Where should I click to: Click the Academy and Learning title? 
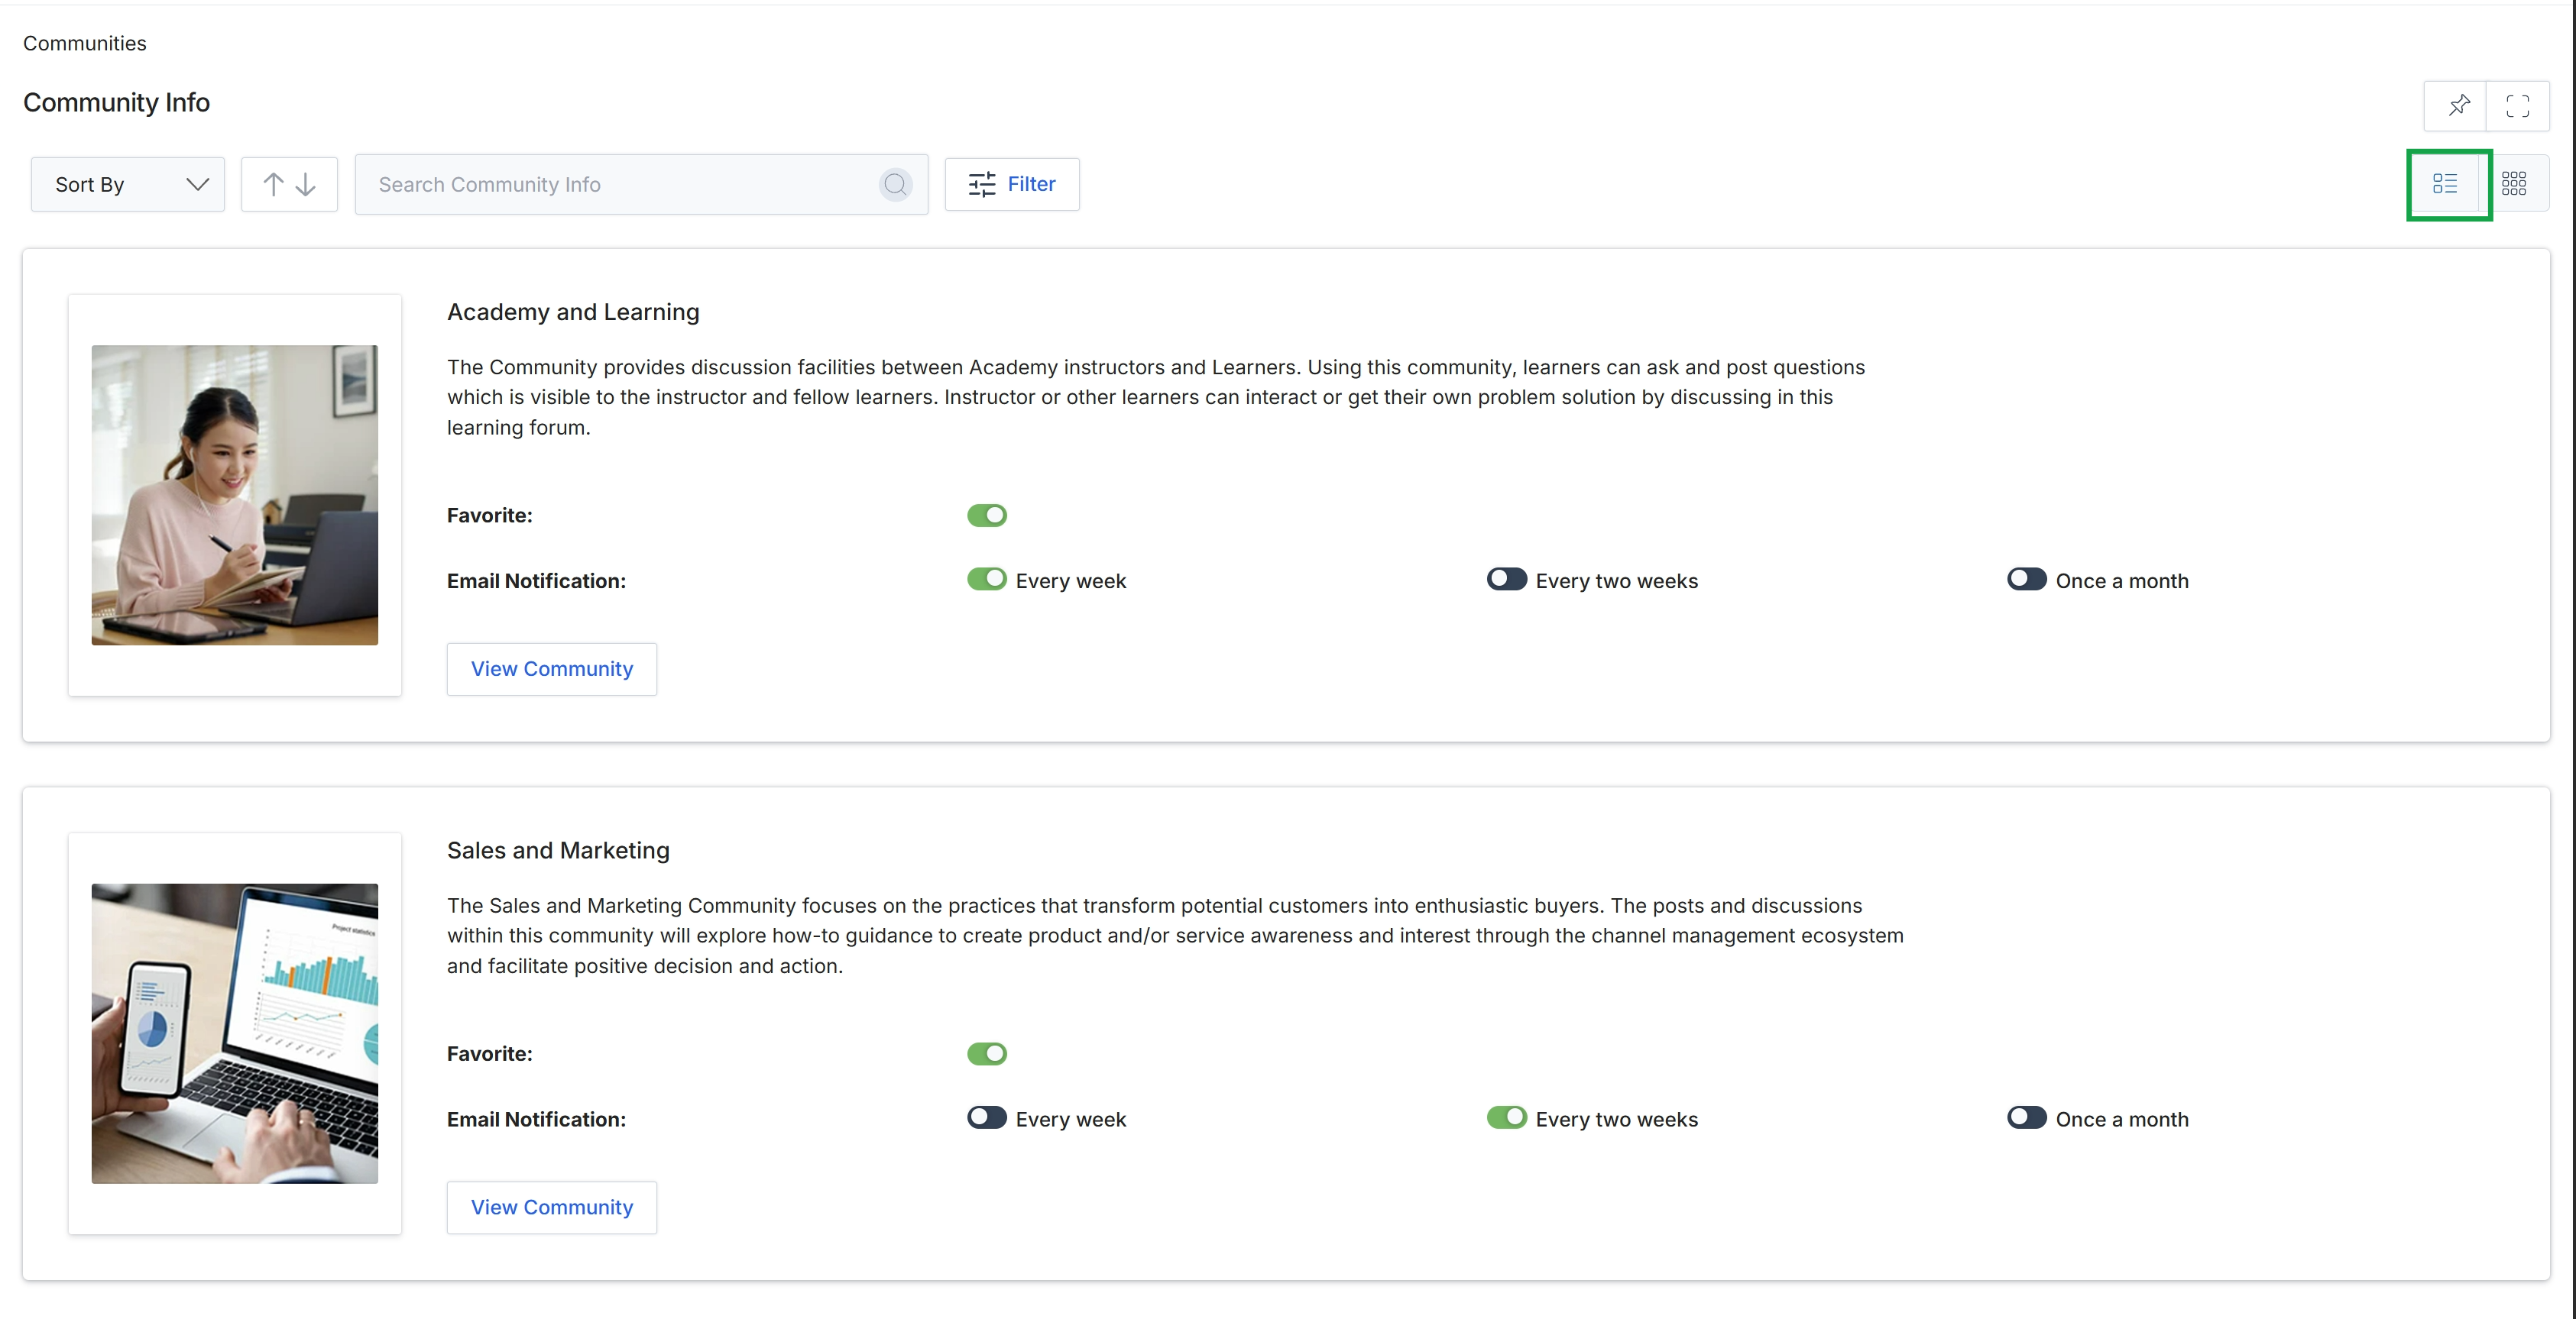[573, 312]
